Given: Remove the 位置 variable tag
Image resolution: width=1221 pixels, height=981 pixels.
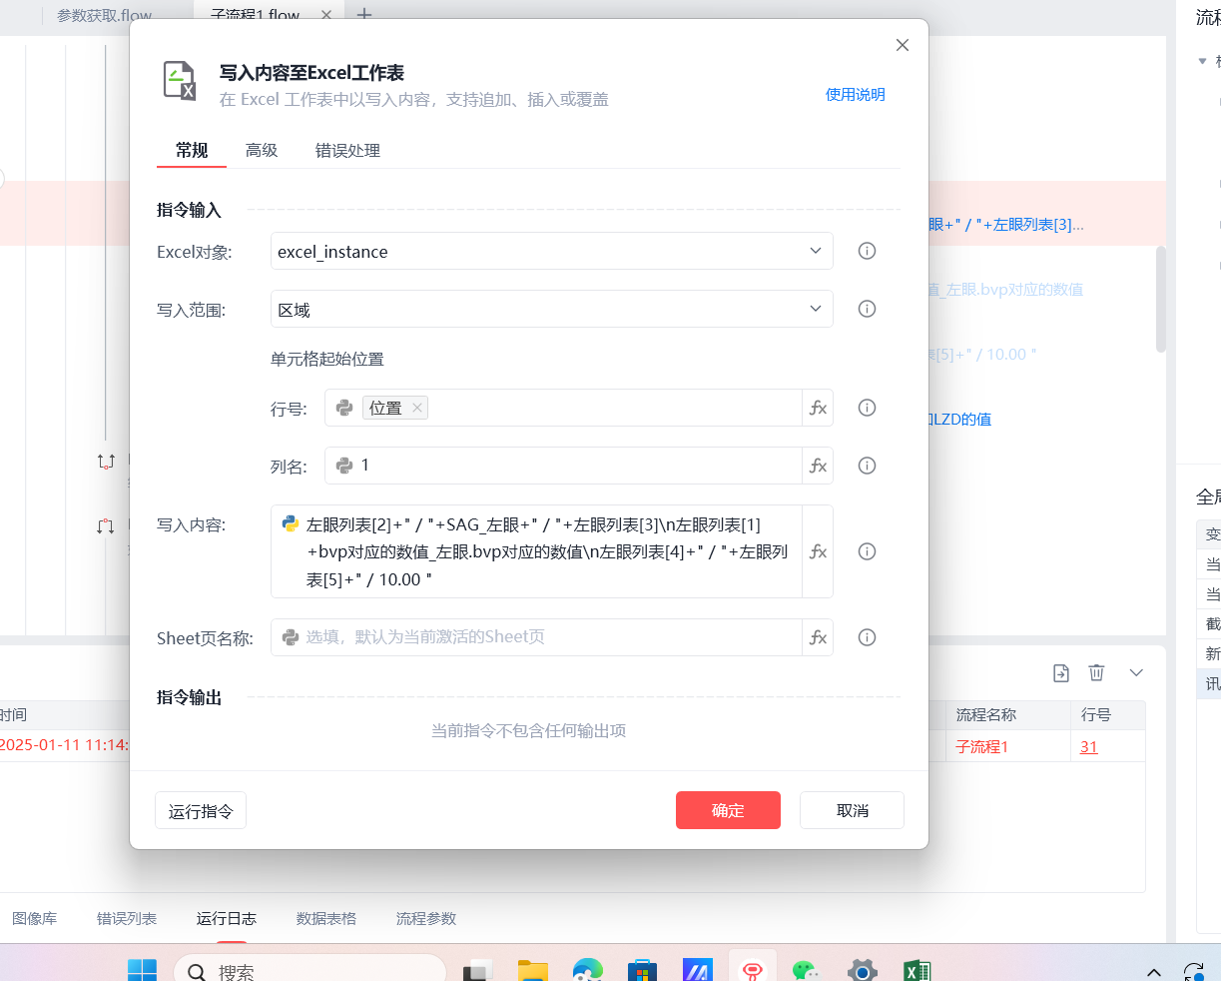Looking at the screenshot, I should pos(417,408).
